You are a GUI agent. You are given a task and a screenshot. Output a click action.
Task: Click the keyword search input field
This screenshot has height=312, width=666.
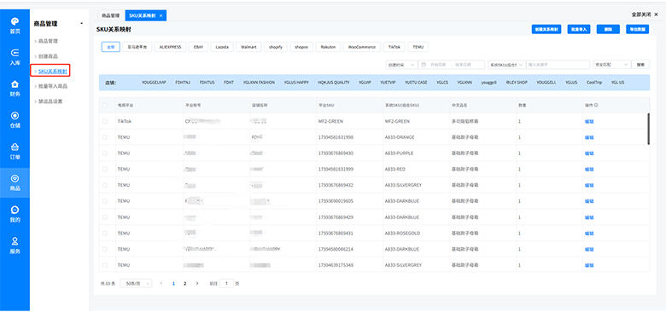[x=558, y=65]
